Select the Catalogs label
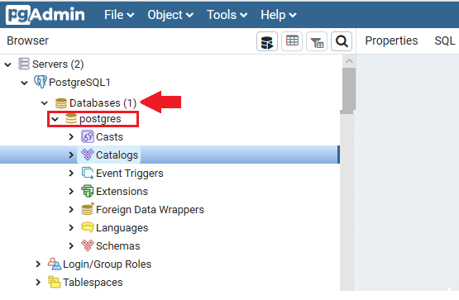 pyautogui.click(x=117, y=155)
